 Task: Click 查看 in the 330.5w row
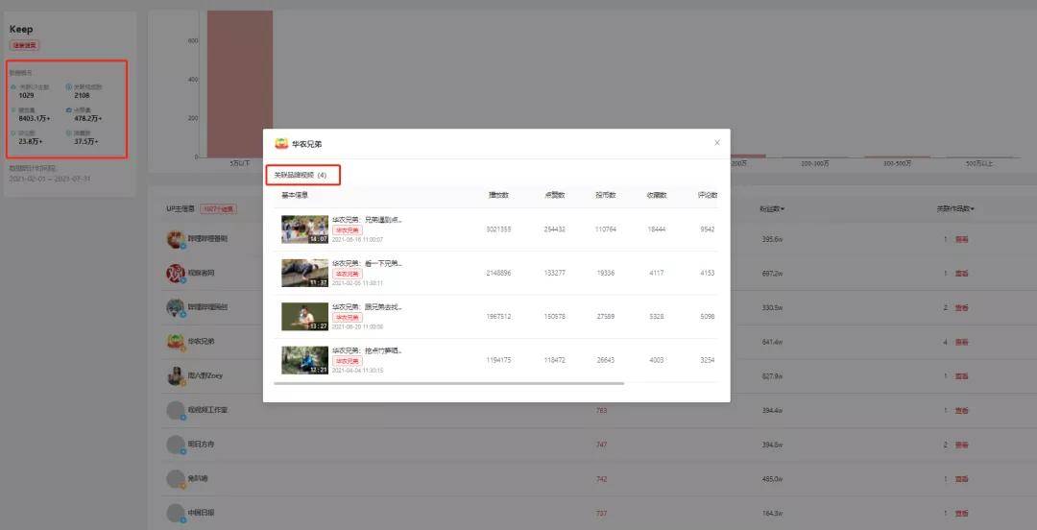961,307
